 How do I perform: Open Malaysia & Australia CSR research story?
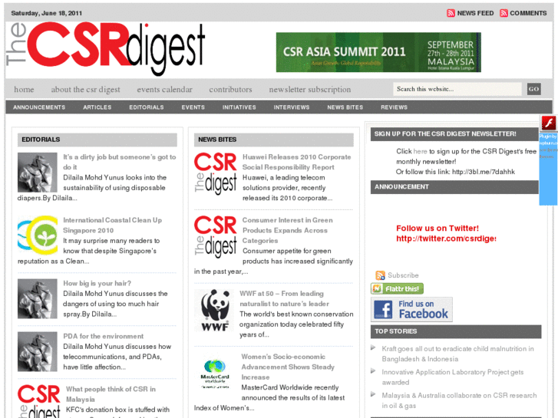point(459,400)
